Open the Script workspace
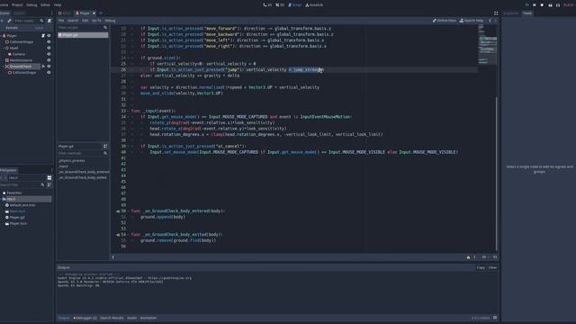The image size is (576, 324). (294, 4)
